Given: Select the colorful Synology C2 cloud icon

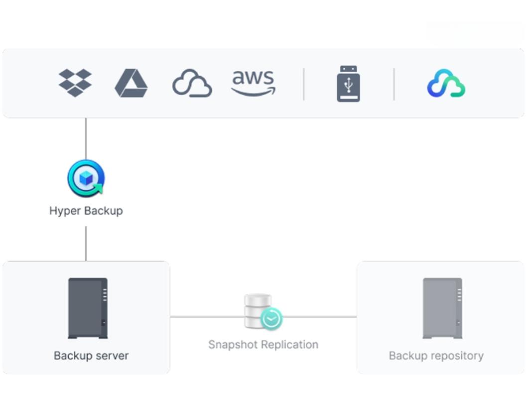Looking at the screenshot, I should (446, 83).
